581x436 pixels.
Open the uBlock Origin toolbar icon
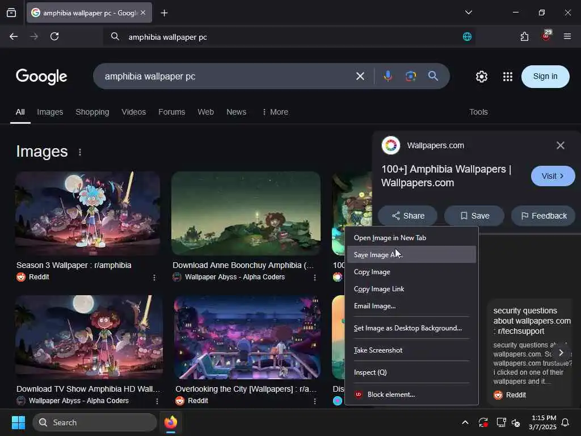pos(546,36)
